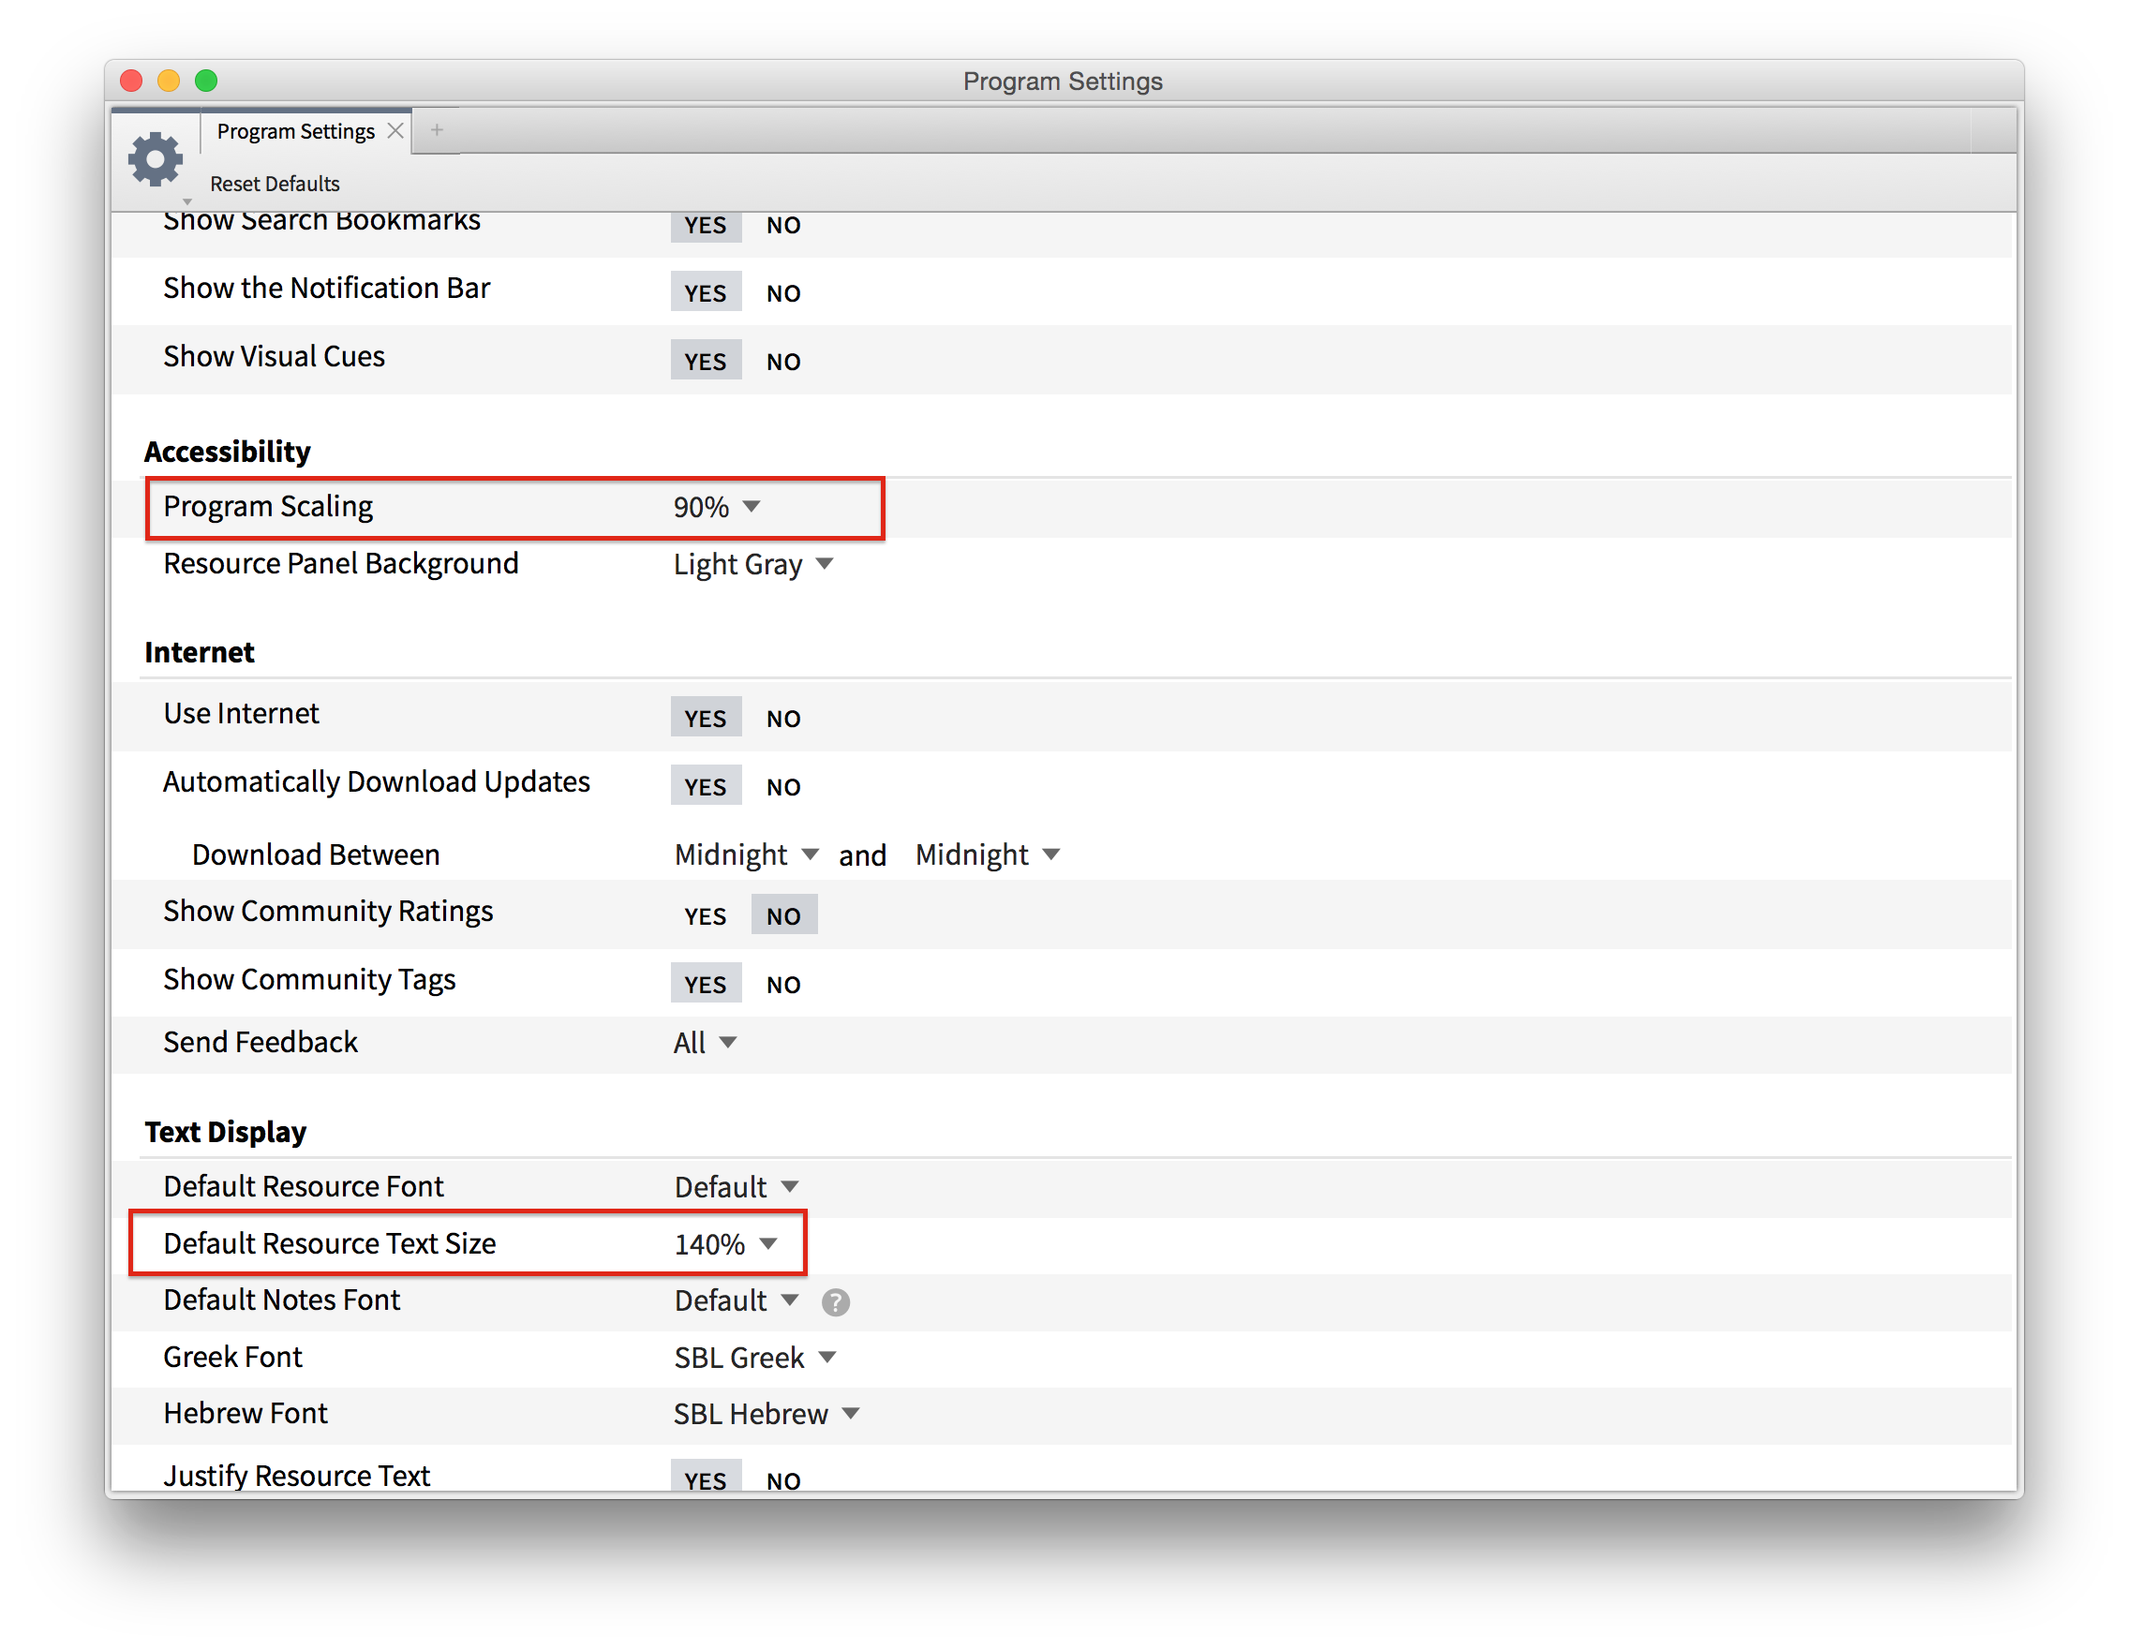Open the Program Scaling 90% dropdown
Viewport: 2129px width, 1649px height.
click(717, 507)
